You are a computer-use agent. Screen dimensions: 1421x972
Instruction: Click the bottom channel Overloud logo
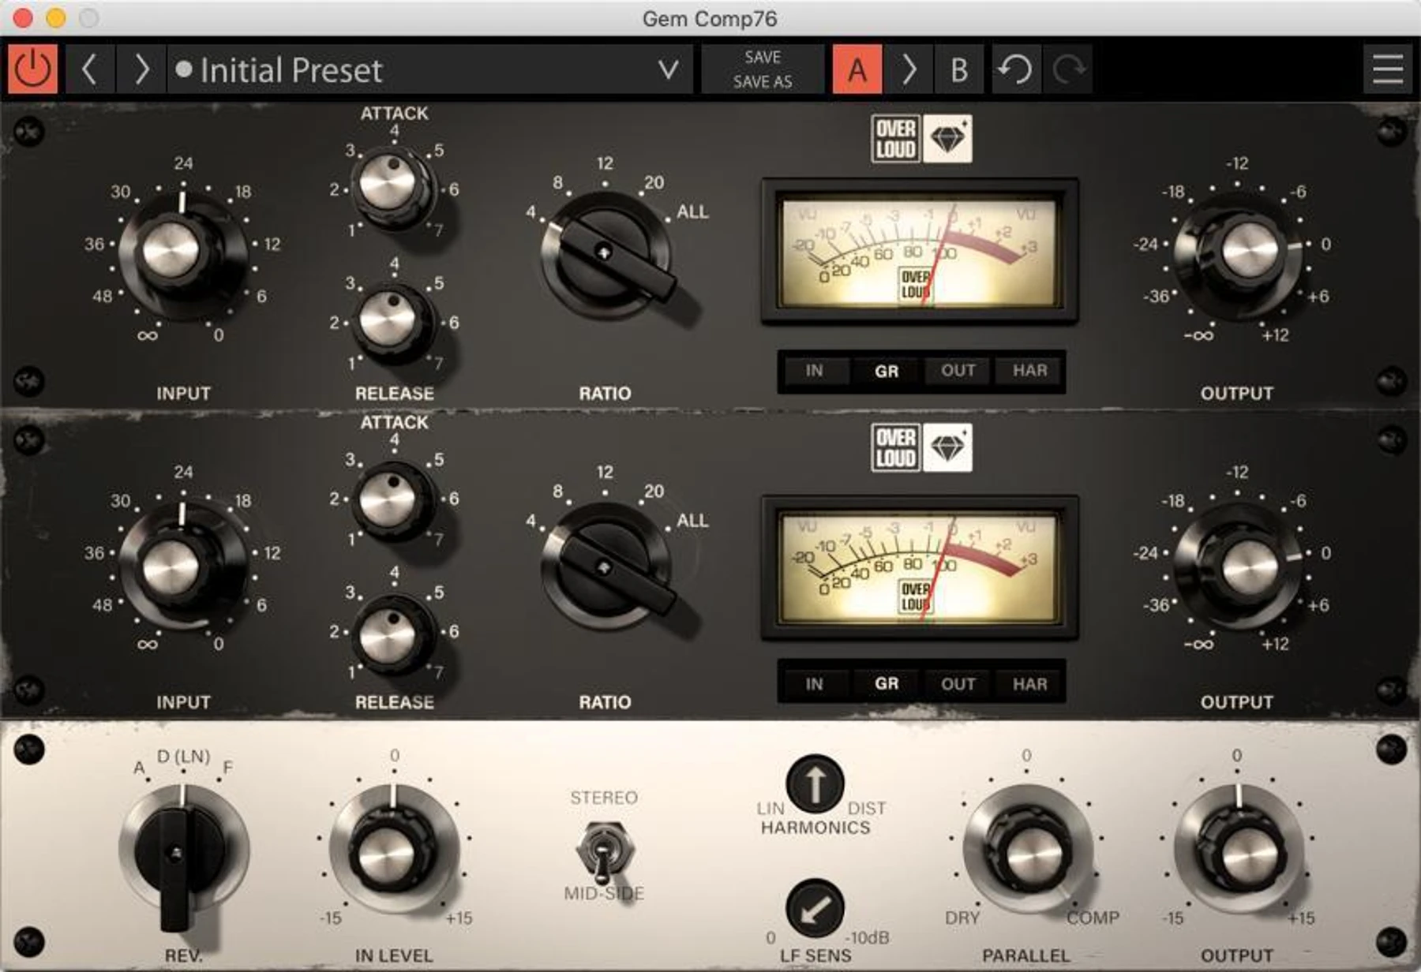point(895,448)
